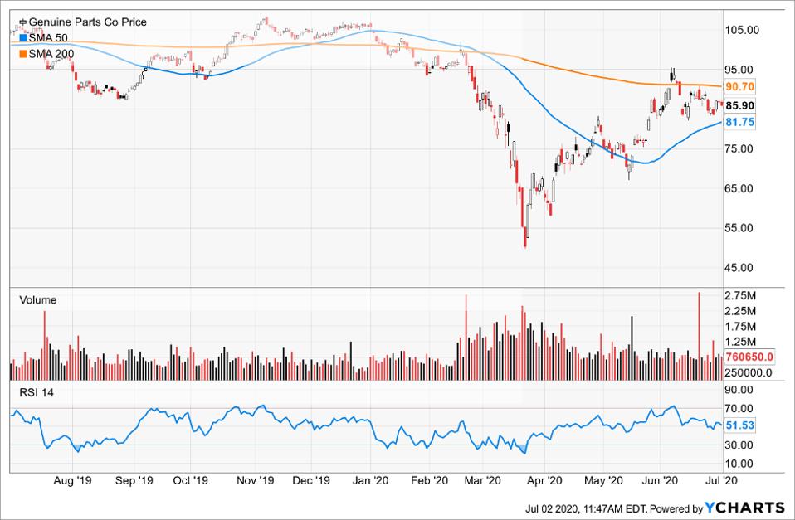
Task: Click the blue SMA 50 legend swatch
Action: pos(22,38)
